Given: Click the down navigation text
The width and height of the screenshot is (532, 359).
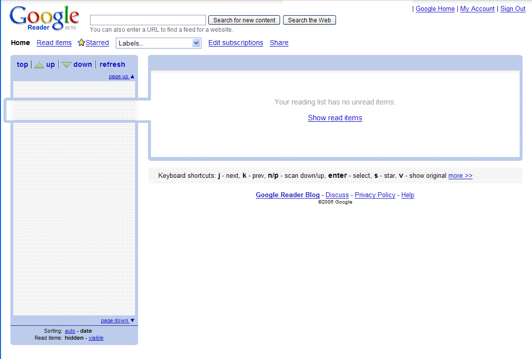Looking at the screenshot, I should coord(83,64).
